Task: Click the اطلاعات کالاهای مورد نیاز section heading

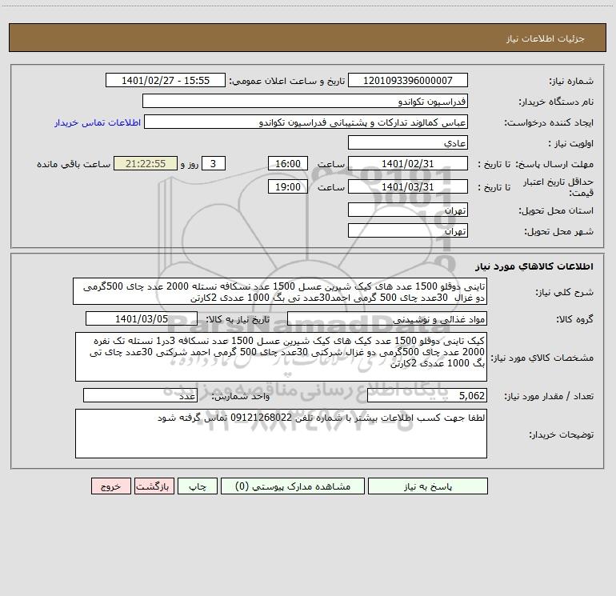Action: click(534, 266)
